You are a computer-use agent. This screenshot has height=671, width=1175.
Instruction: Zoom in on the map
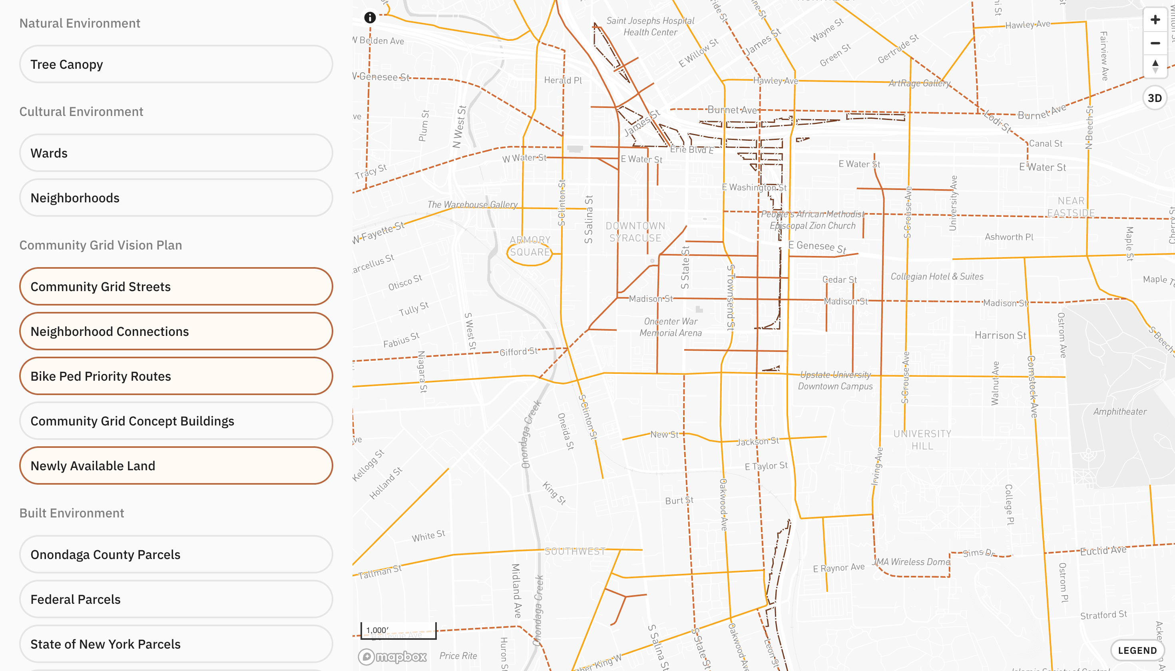pos(1155,20)
